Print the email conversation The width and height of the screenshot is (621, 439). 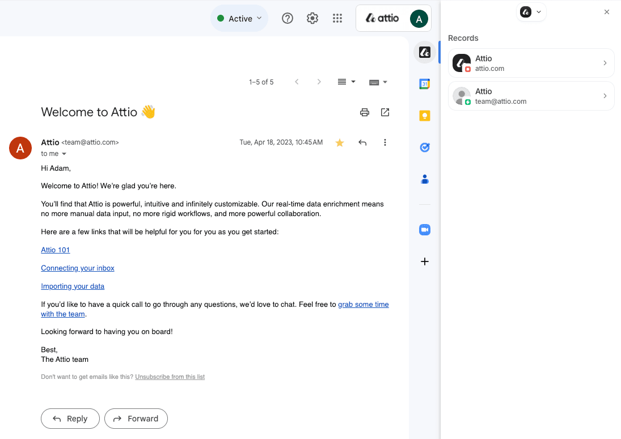point(364,112)
